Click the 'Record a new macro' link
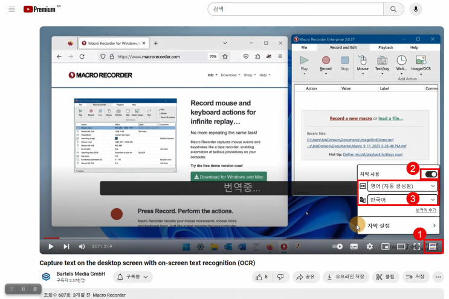The width and height of the screenshot is (449, 299). (350, 119)
